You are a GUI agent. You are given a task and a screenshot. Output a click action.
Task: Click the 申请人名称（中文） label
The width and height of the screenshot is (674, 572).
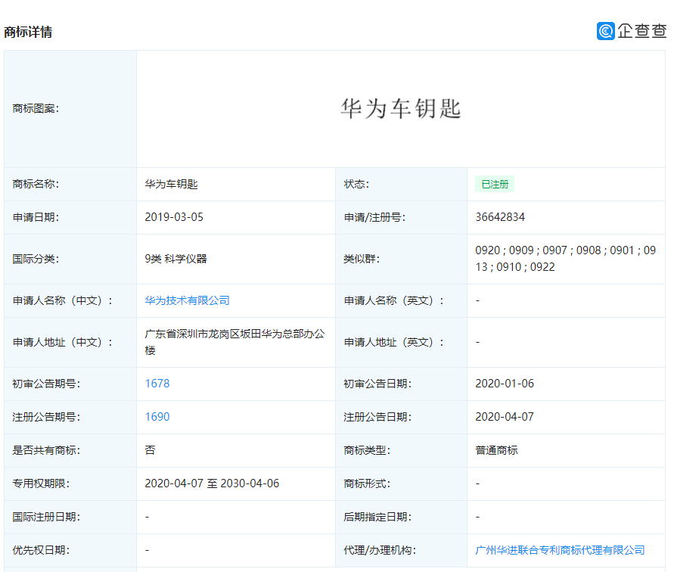[x=62, y=300]
